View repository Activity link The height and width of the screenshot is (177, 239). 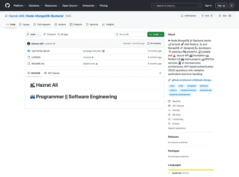(174, 110)
